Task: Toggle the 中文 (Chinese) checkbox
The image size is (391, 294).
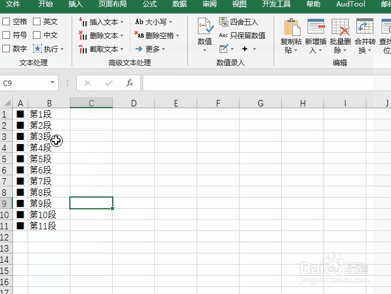Action: coord(36,35)
